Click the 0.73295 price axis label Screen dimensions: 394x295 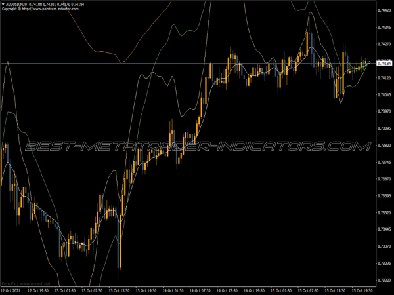(384, 263)
